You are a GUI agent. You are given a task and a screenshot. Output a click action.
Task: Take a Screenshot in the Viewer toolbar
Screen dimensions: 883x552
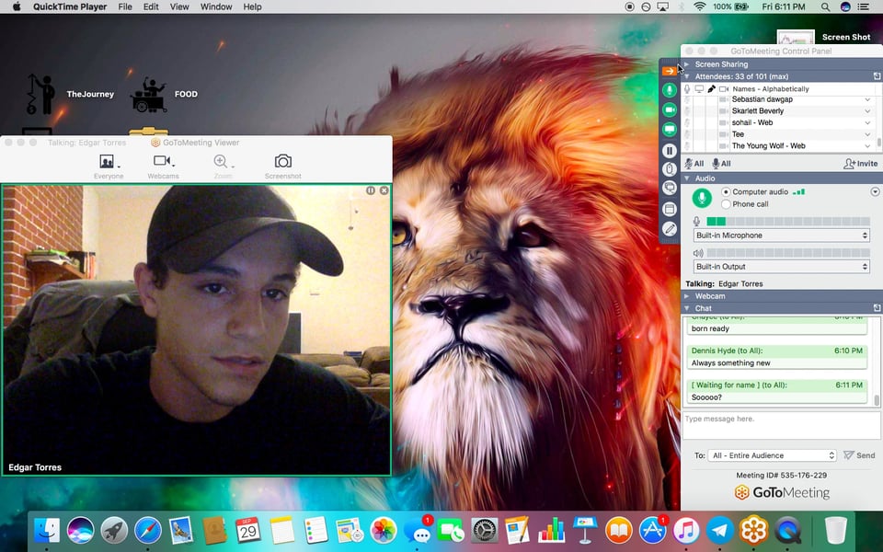pos(282,167)
